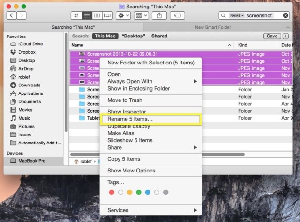
Task: Add search criteria with plus button
Action: tap(286, 36)
